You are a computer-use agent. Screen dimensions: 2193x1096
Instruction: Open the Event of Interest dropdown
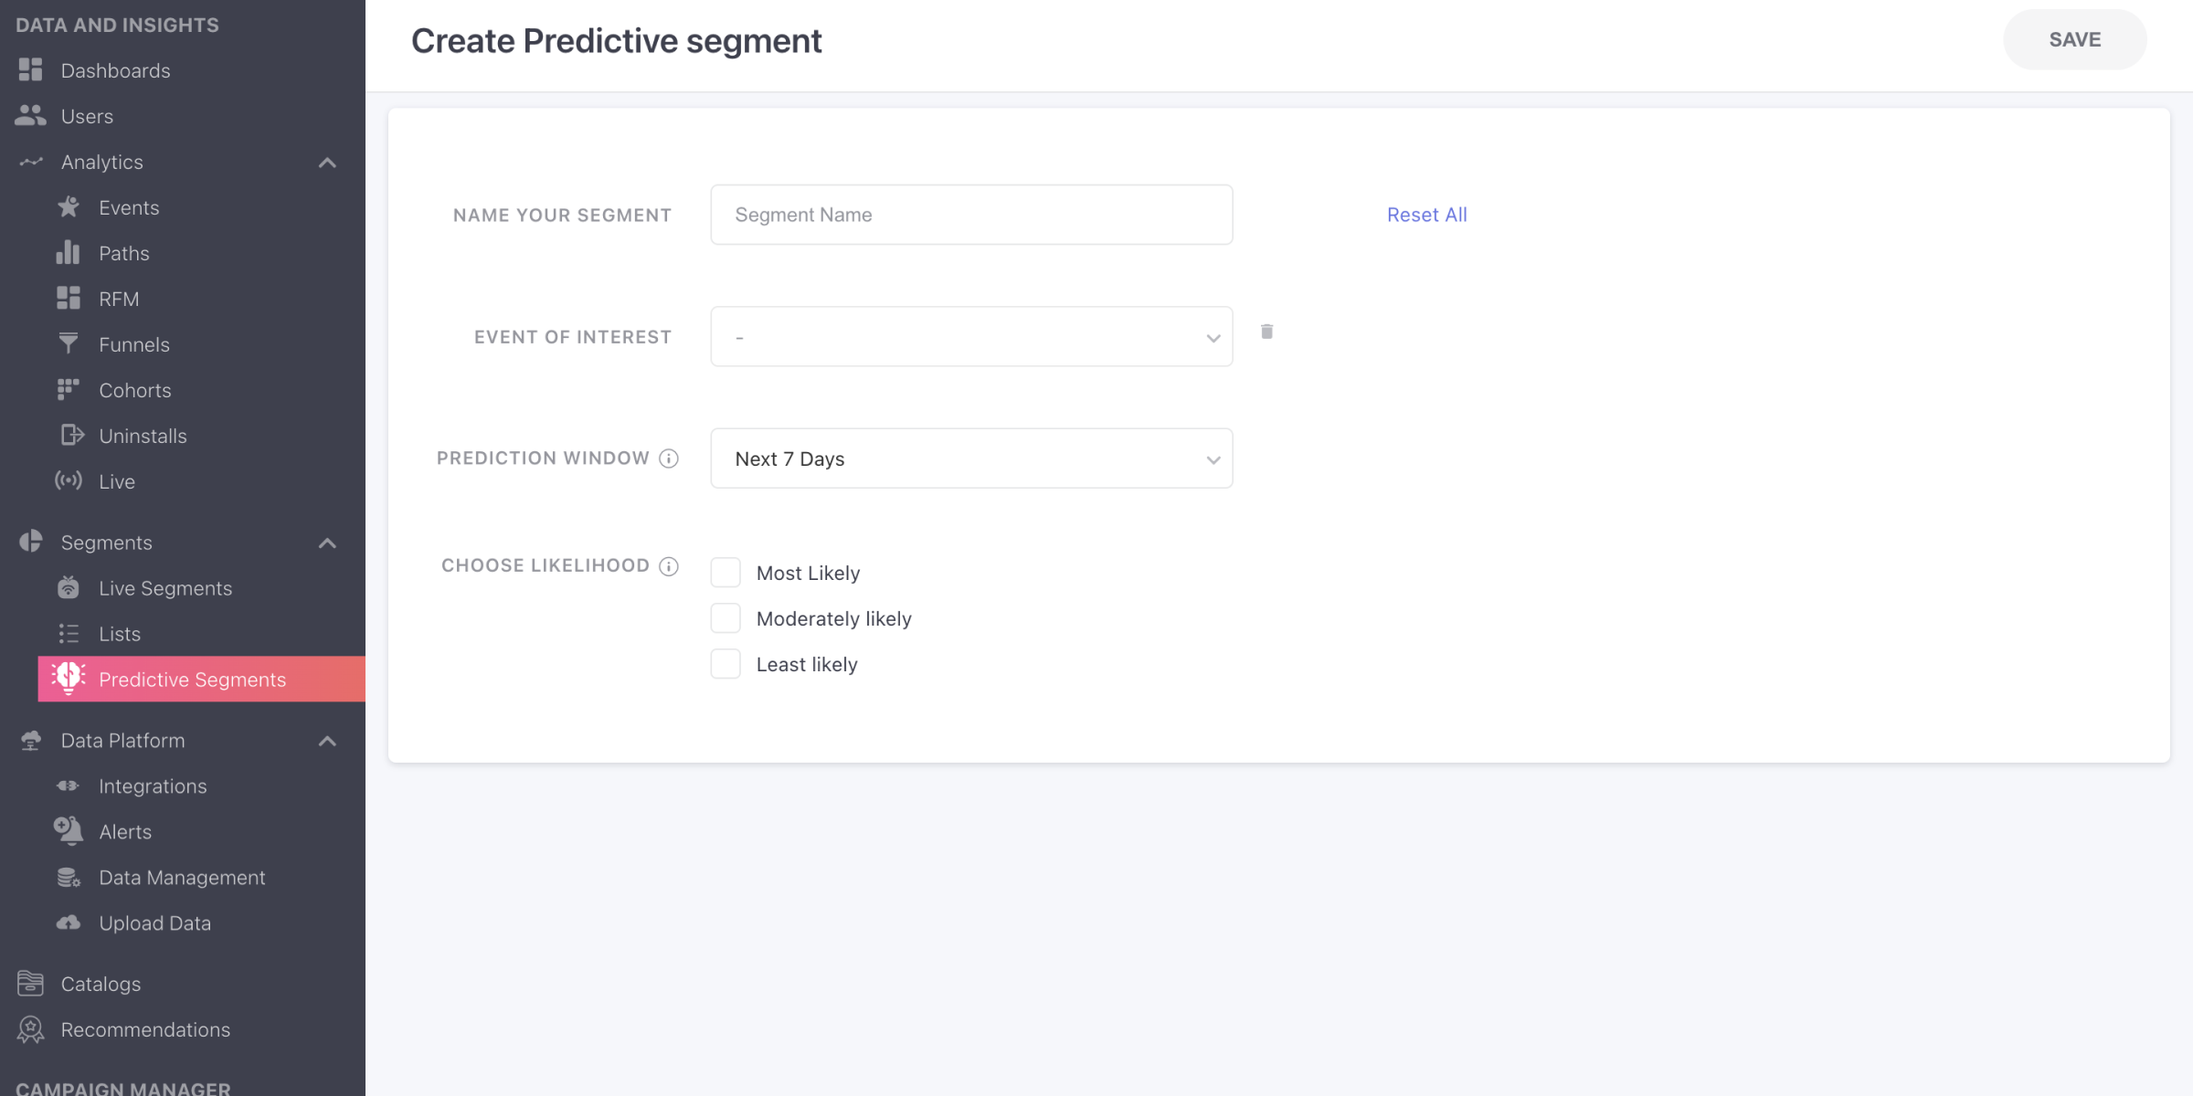(x=971, y=337)
